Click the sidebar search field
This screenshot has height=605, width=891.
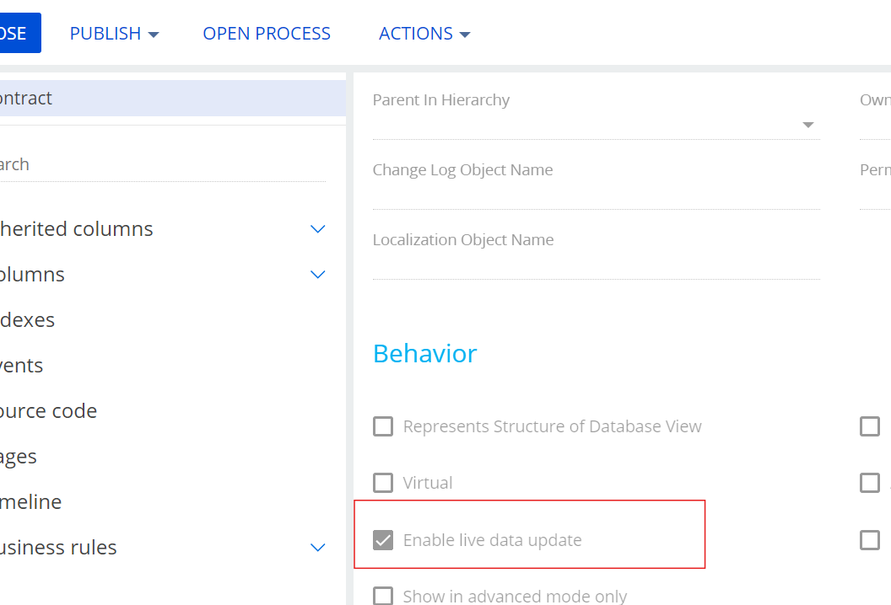click(160, 165)
